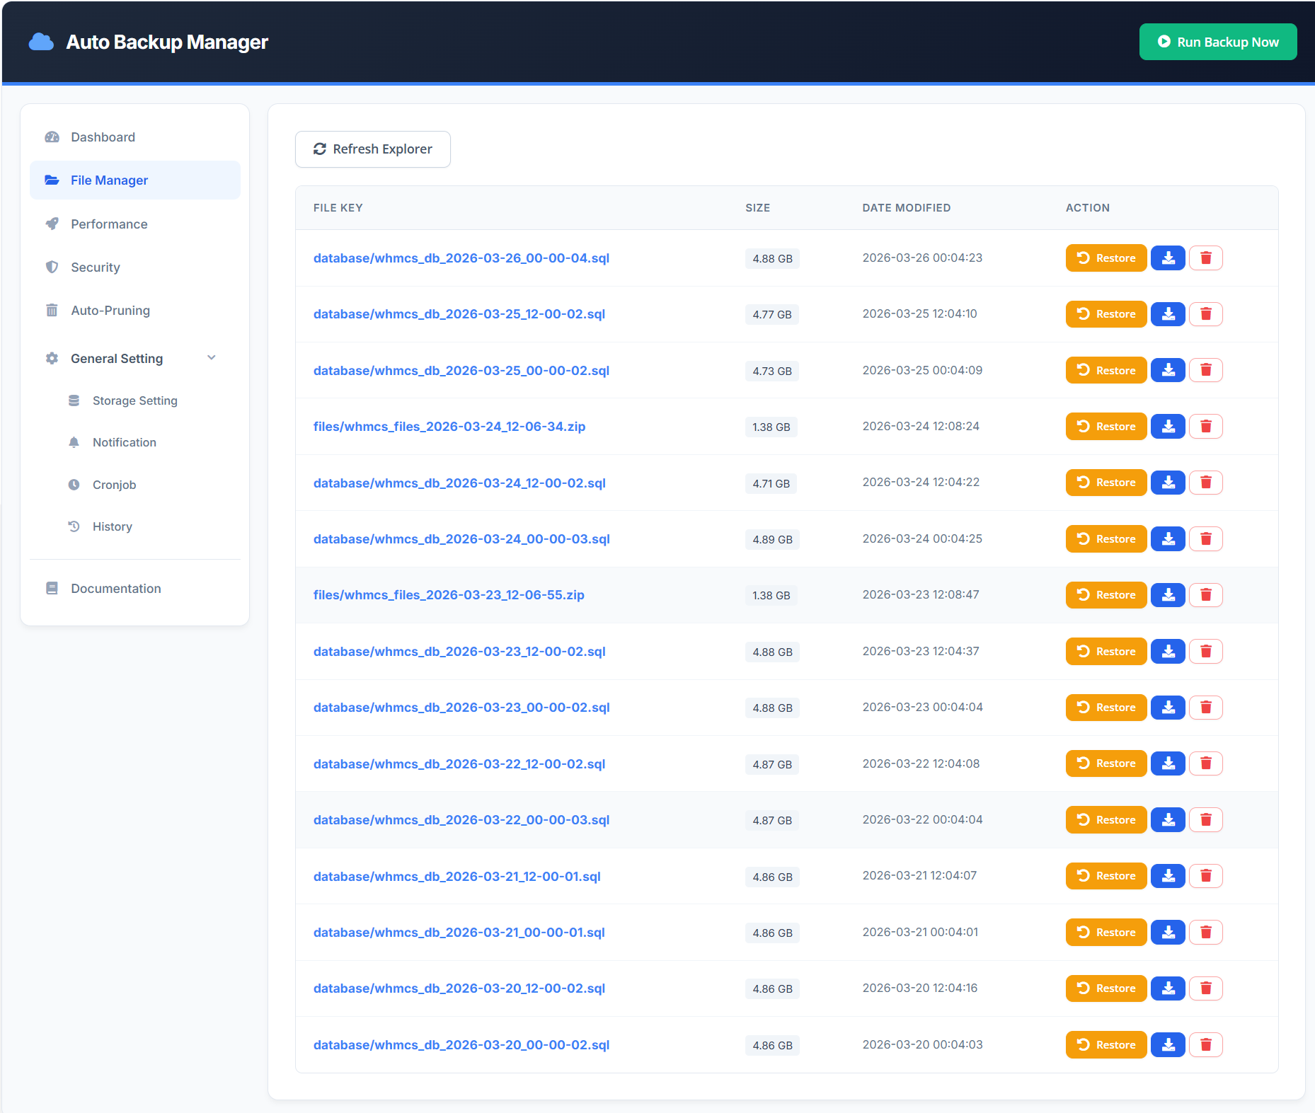
Task: Click the cloud logo in the header
Action: point(41,42)
